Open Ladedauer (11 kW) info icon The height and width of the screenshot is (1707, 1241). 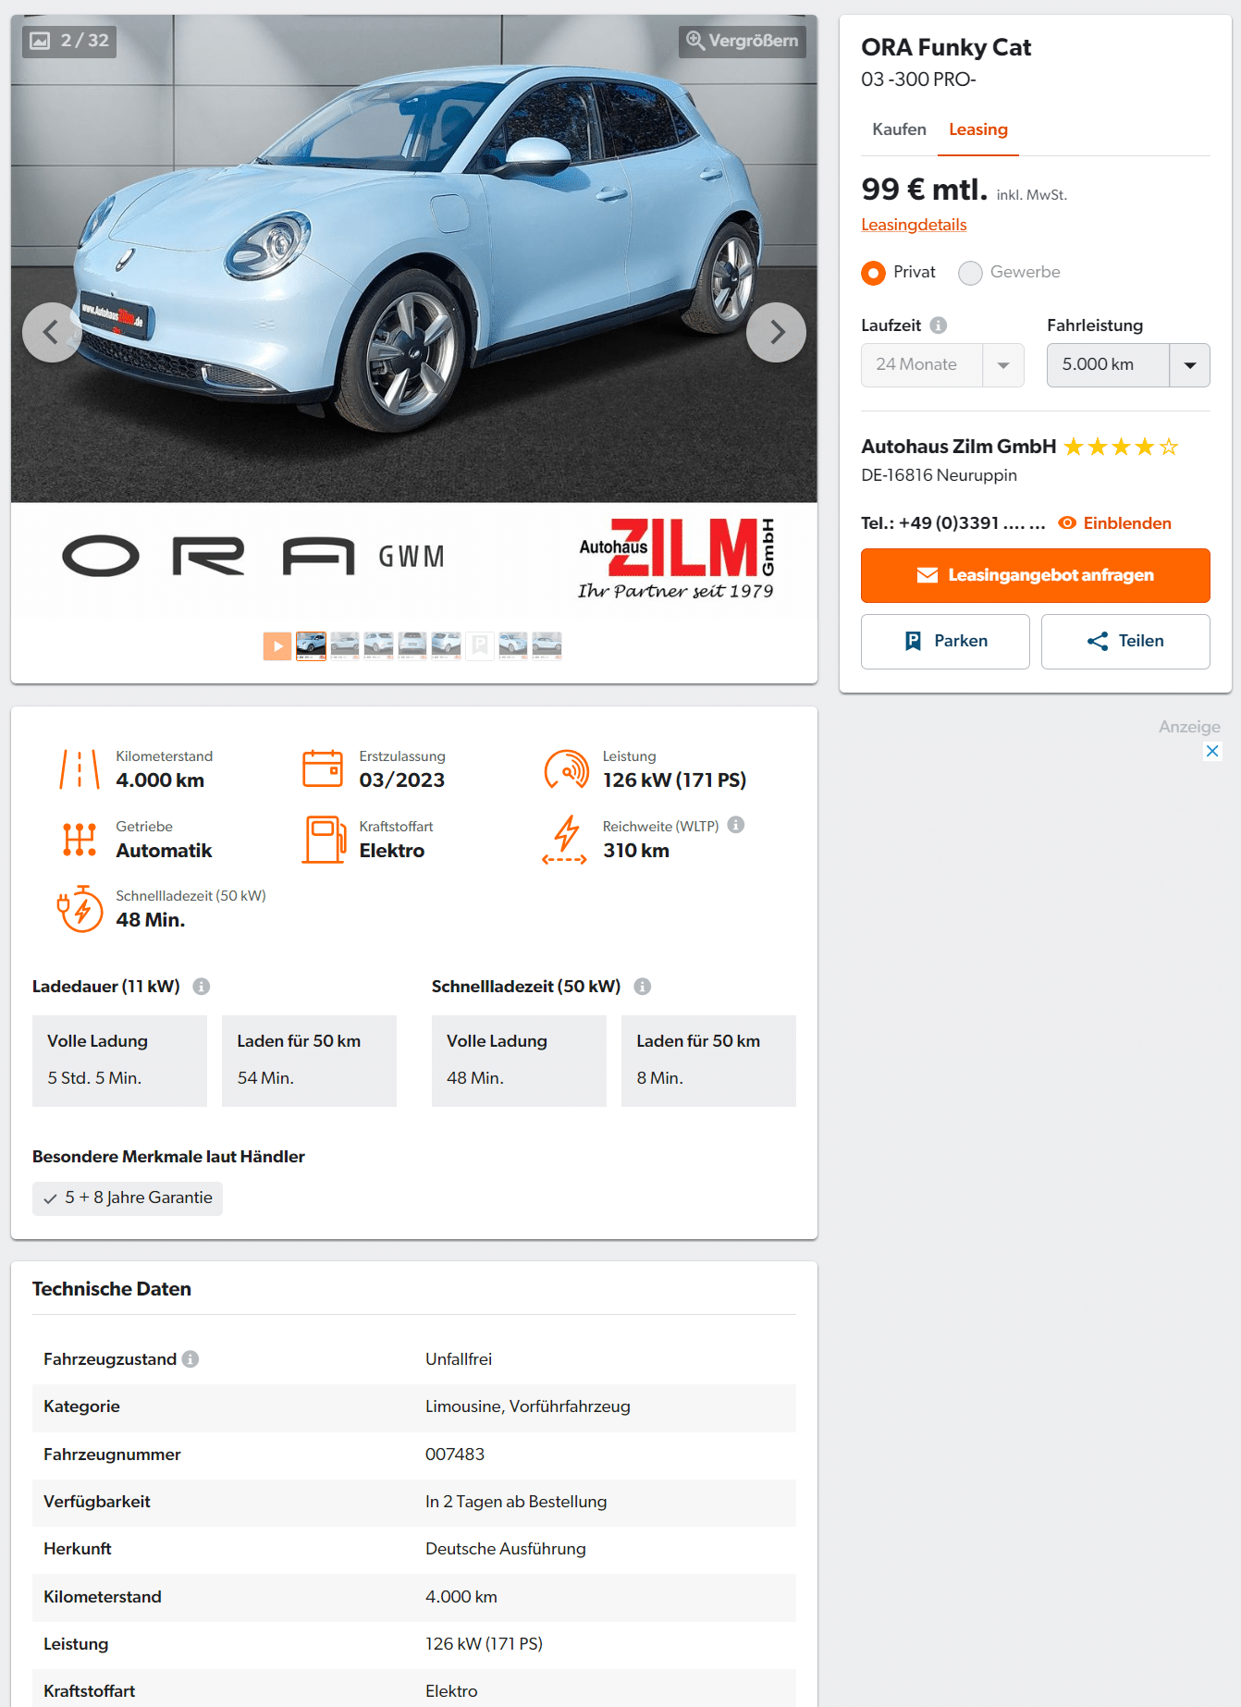click(201, 987)
